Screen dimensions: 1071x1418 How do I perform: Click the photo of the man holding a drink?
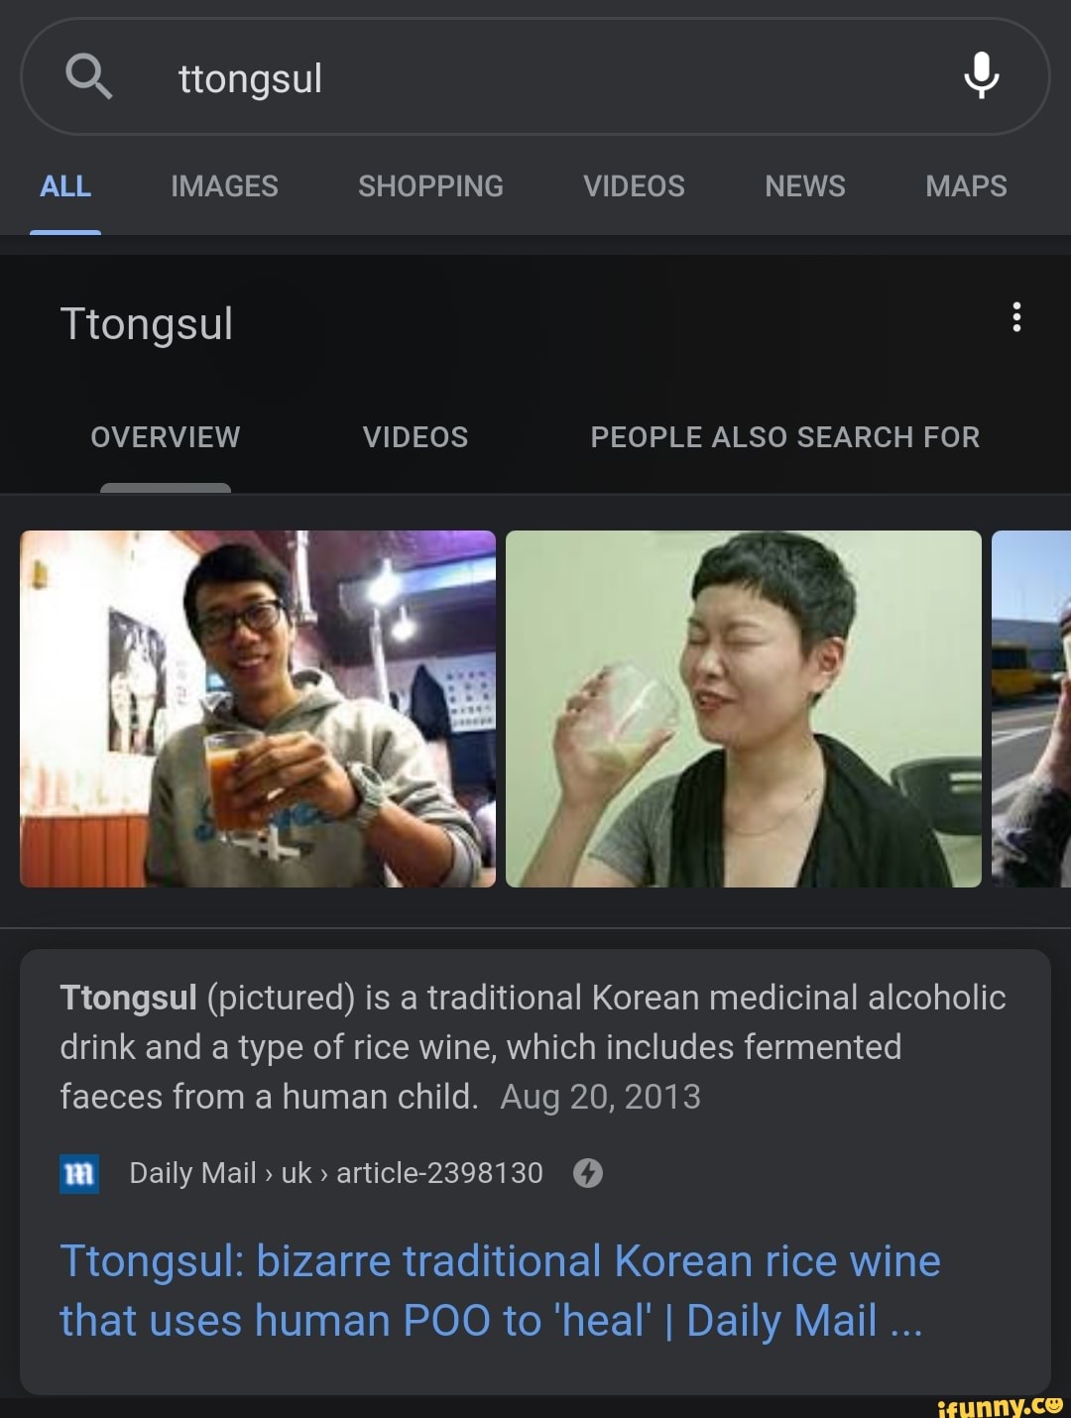click(258, 707)
